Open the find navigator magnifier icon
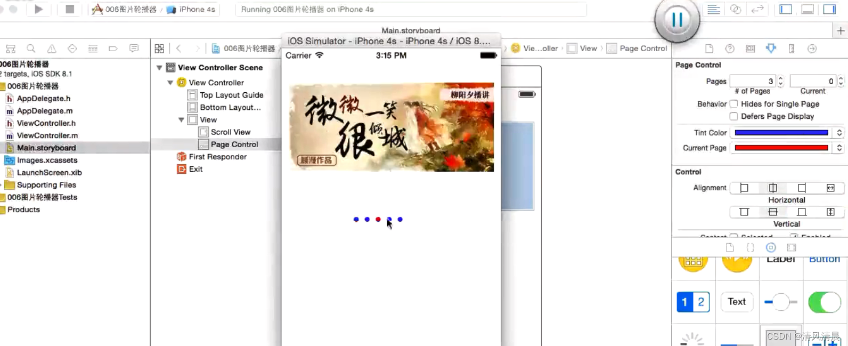This screenshot has height=346, width=848. [x=31, y=49]
